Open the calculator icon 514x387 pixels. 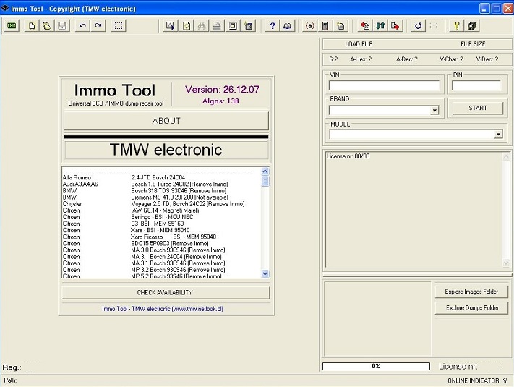[x=325, y=26]
